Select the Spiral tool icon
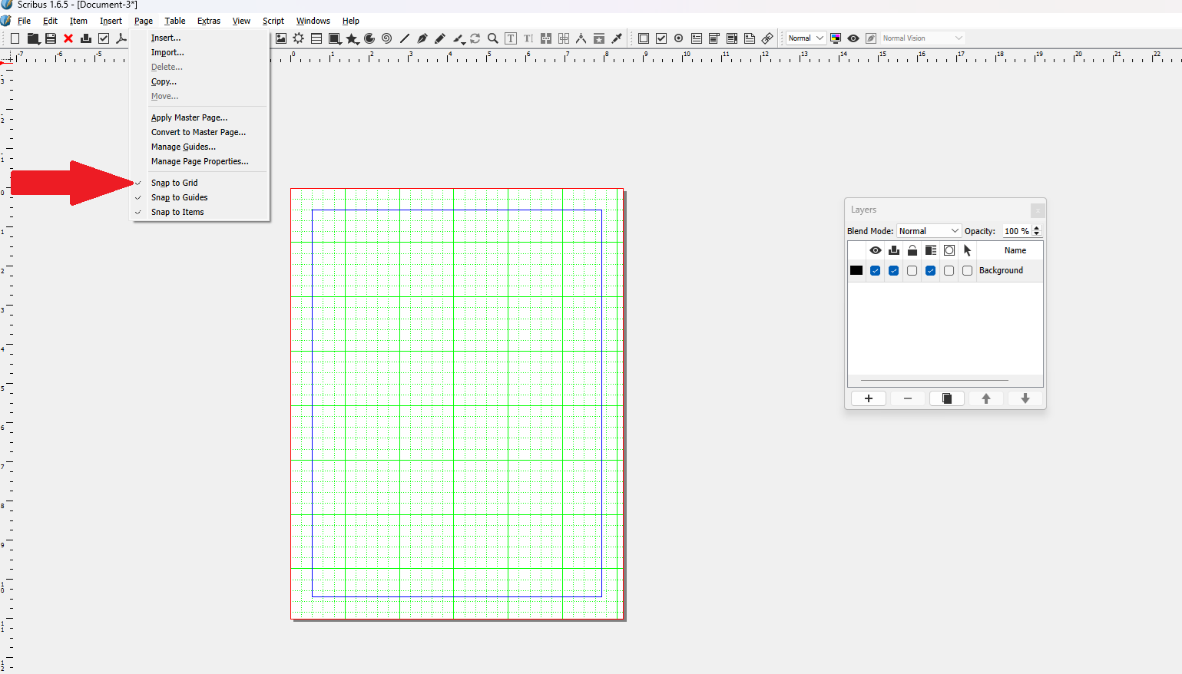This screenshot has width=1182, height=674. coord(387,38)
